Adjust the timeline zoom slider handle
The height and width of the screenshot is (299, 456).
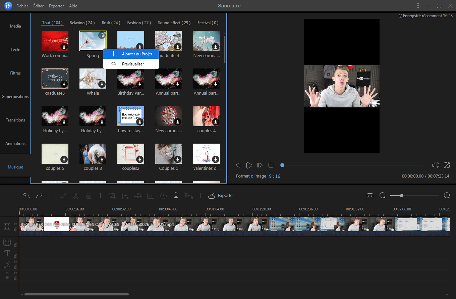tap(401, 195)
